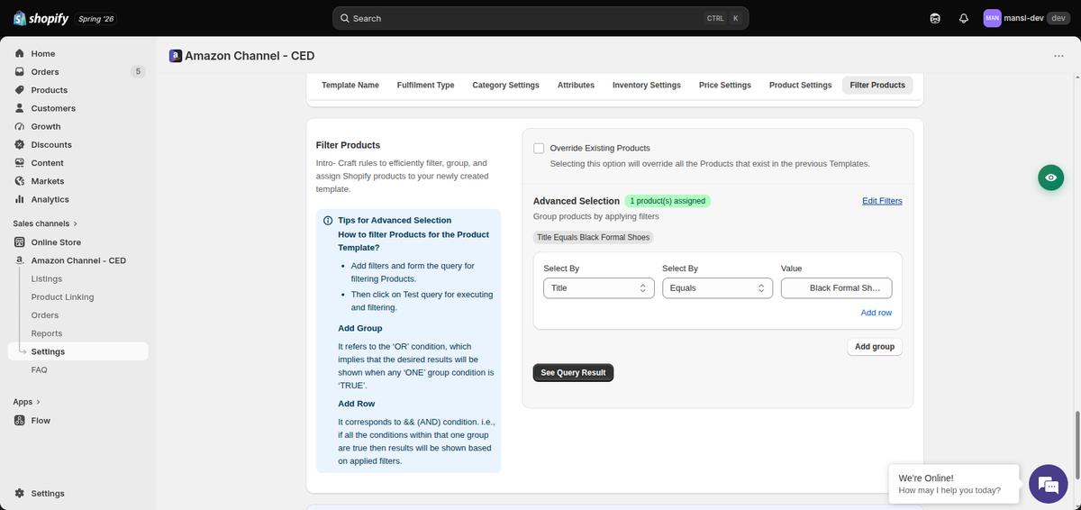Screen dimensions: 1081x510
Task: Switch to Template Name tab
Action: (350, 86)
